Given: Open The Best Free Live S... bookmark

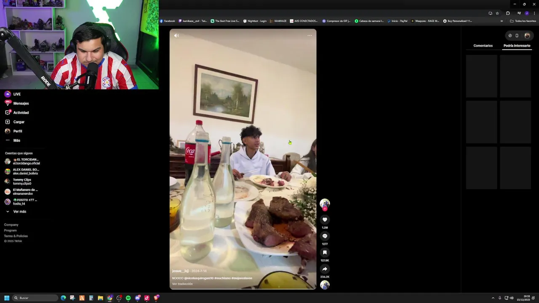Looking at the screenshot, I should 225,21.
